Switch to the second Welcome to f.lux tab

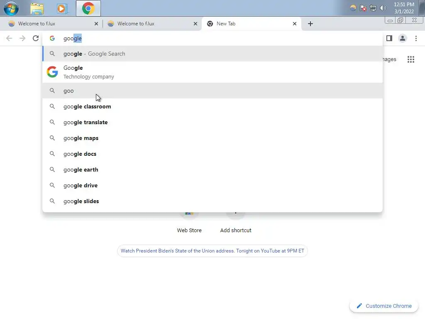(x=152, y=24)
